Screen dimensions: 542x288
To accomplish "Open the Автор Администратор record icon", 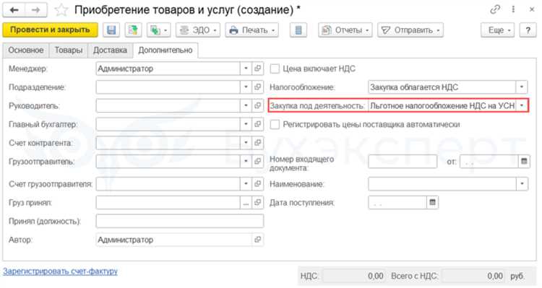I will [x=257, y=240].
